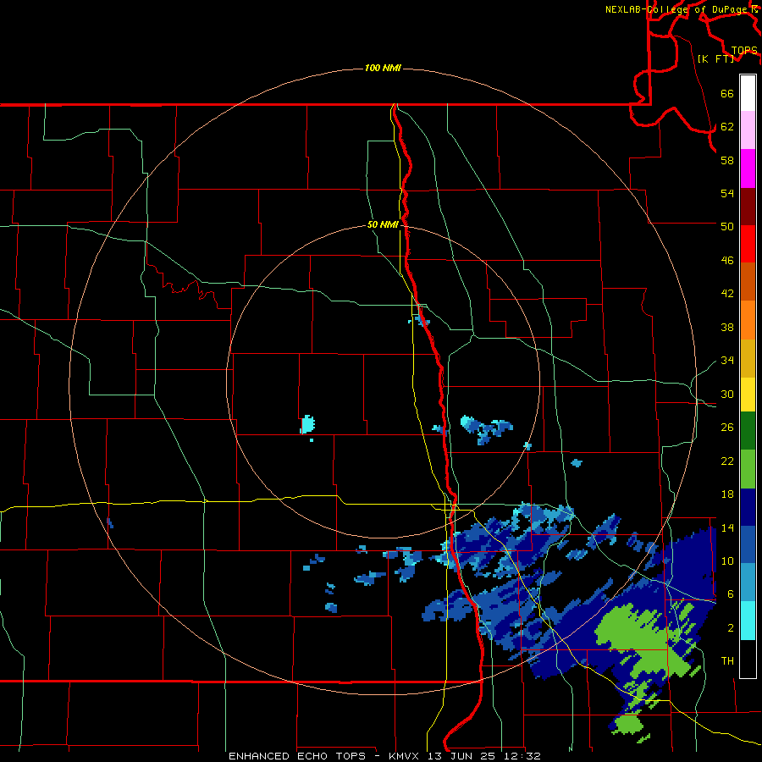The image size is (762, 762).
Task: Click the small green echo at the bottom edge
Action: point(628,725)
